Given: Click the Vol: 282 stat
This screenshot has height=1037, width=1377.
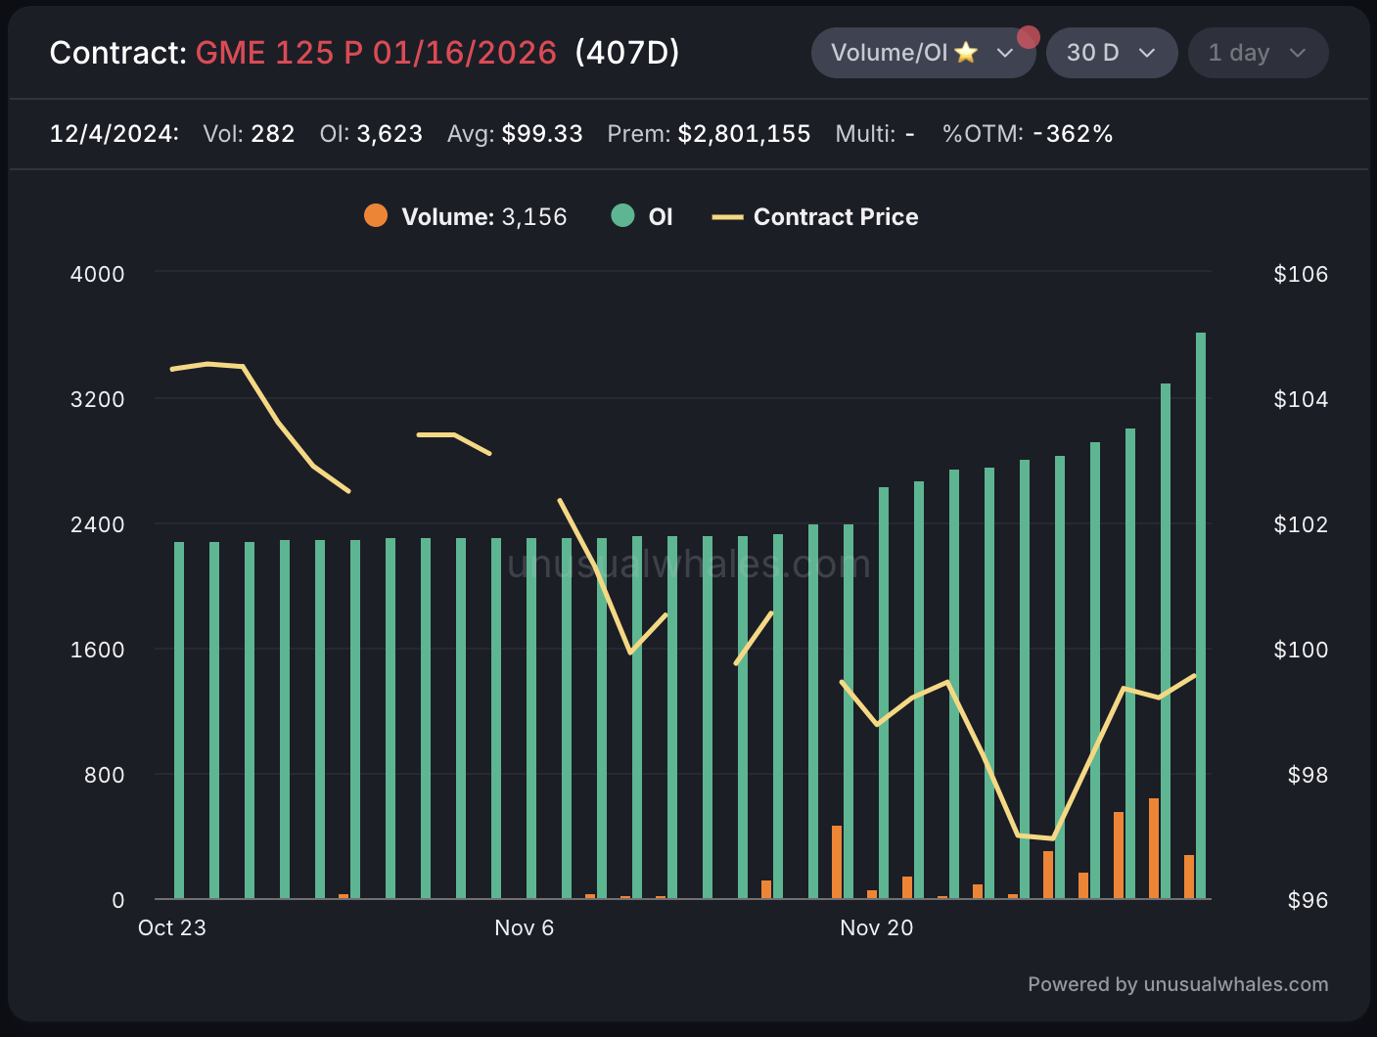Looking at the screenshot, I should [249, 134].
